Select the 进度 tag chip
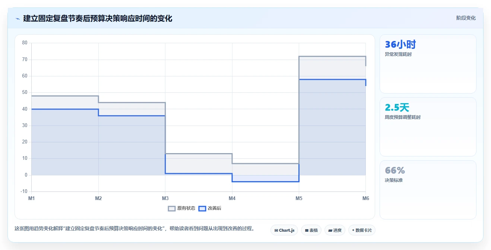Image resolution: width=491 pixels, height=250 pixels. 335,230
